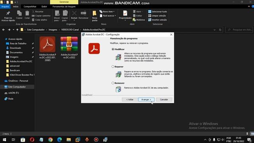Expand the address bar history dropdown
The image size is (254, 143).
pos(214,30)
